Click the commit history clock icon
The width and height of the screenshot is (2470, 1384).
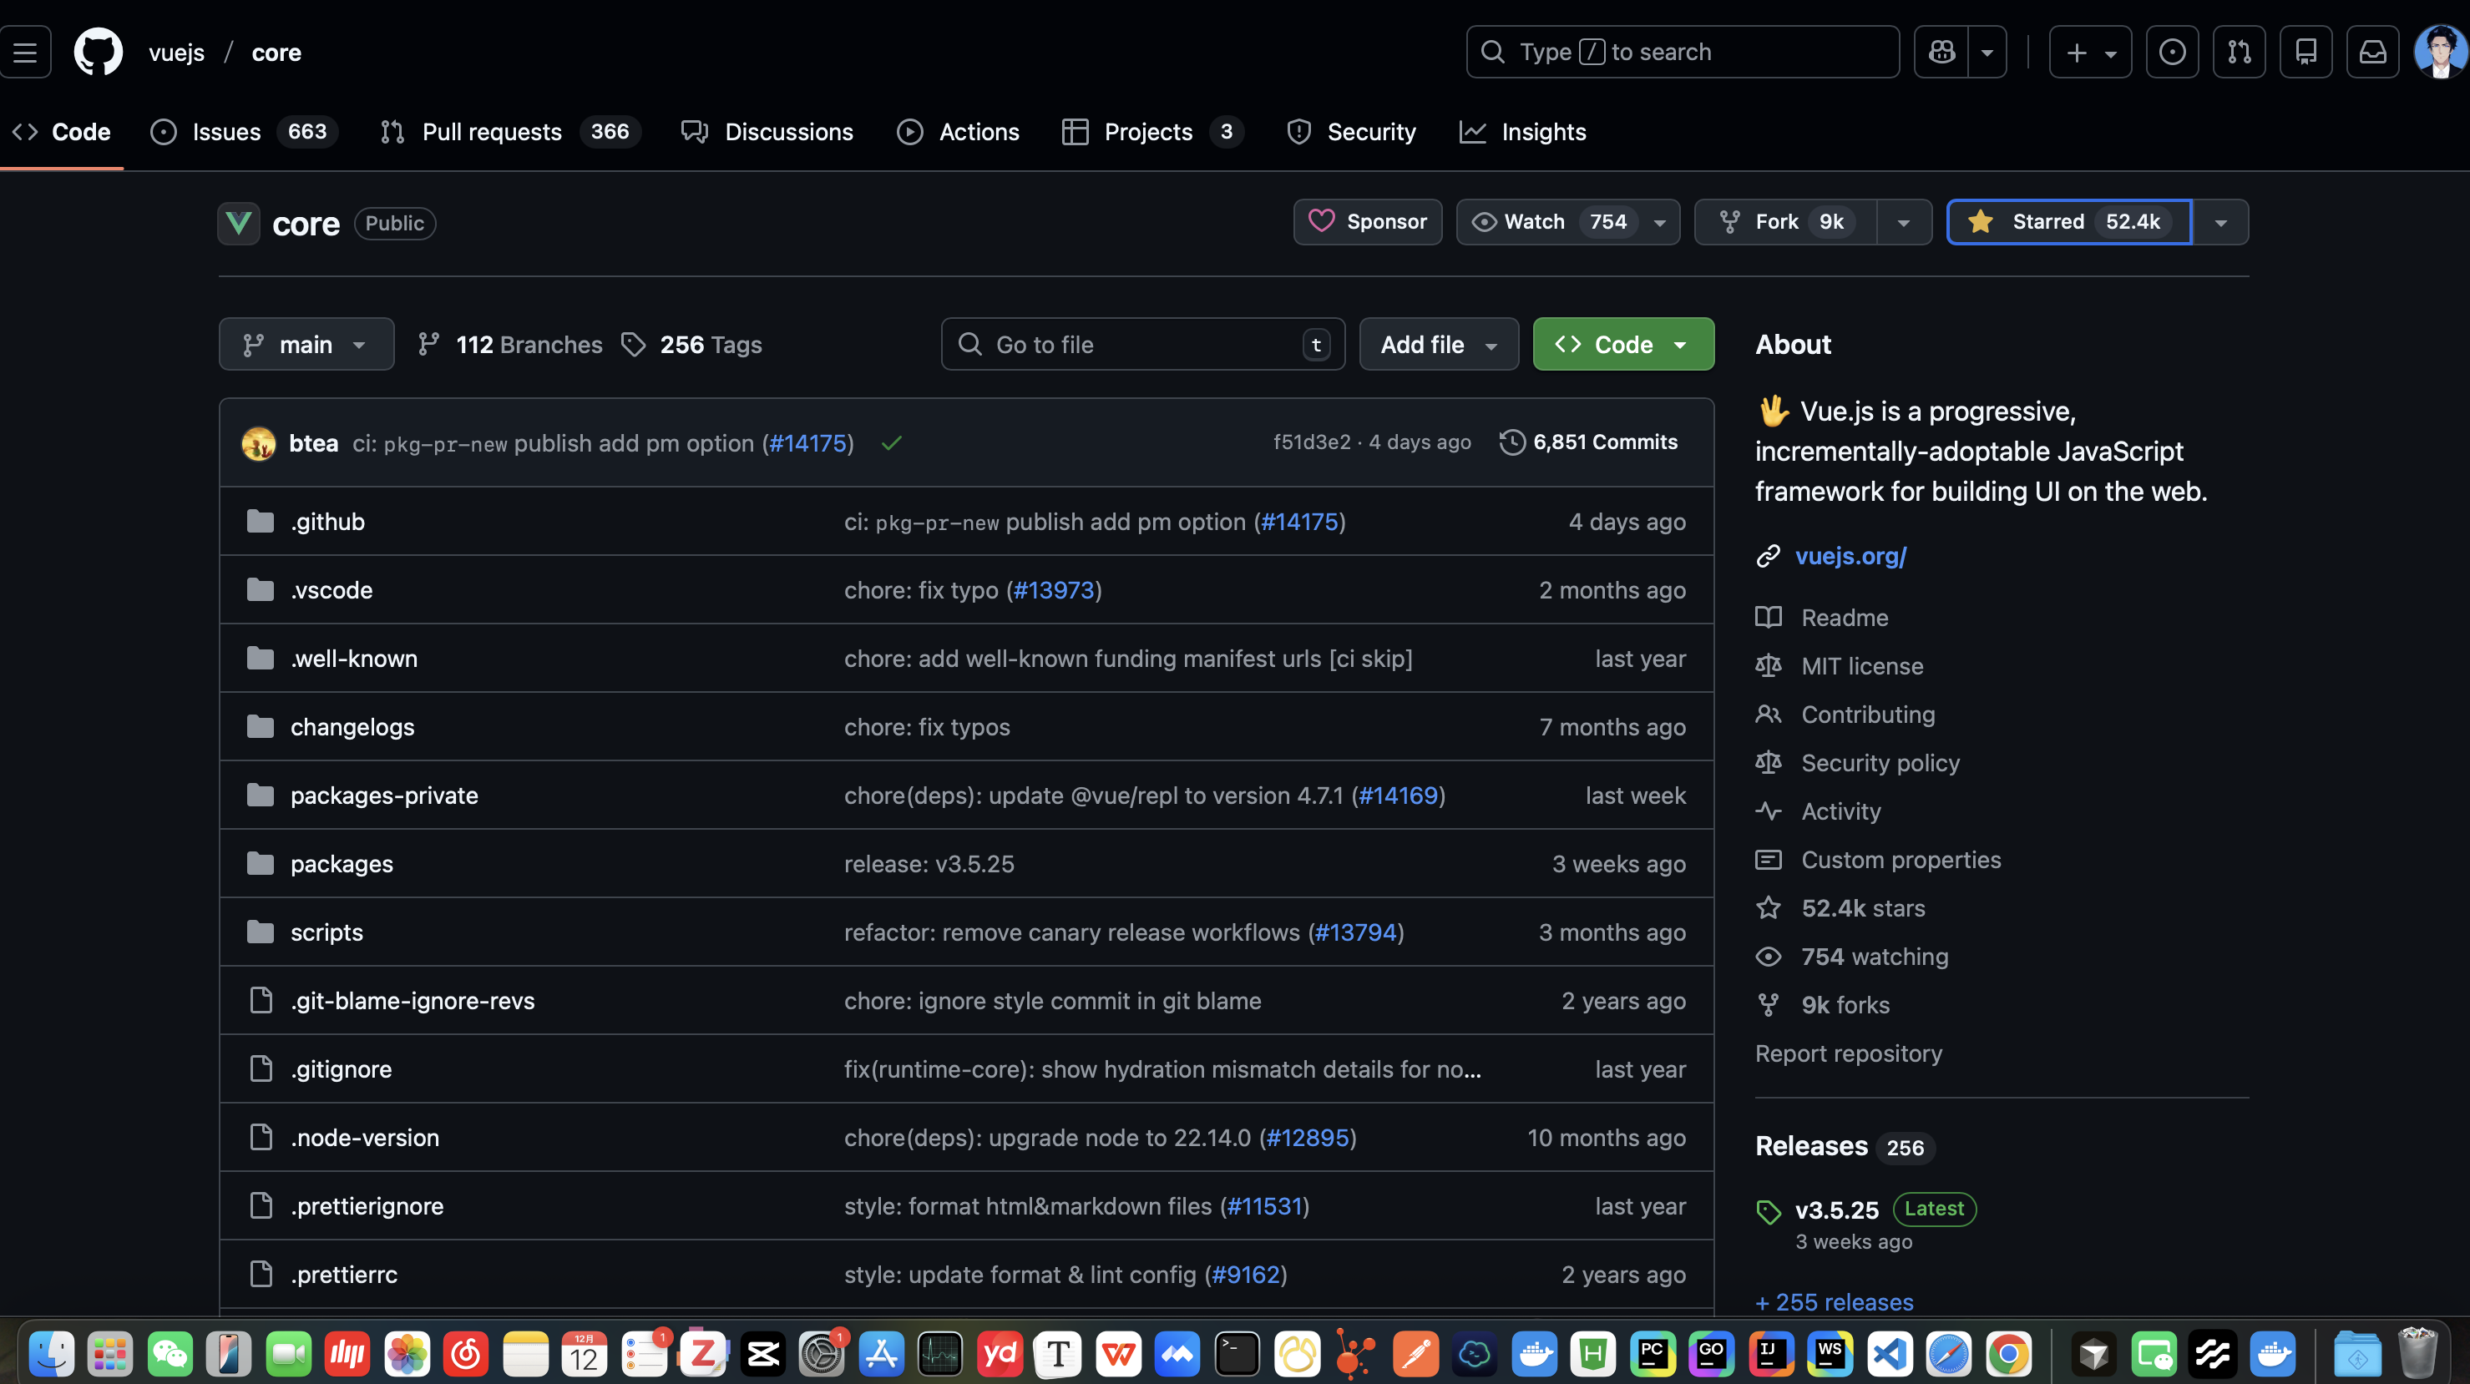(1512, 442)
